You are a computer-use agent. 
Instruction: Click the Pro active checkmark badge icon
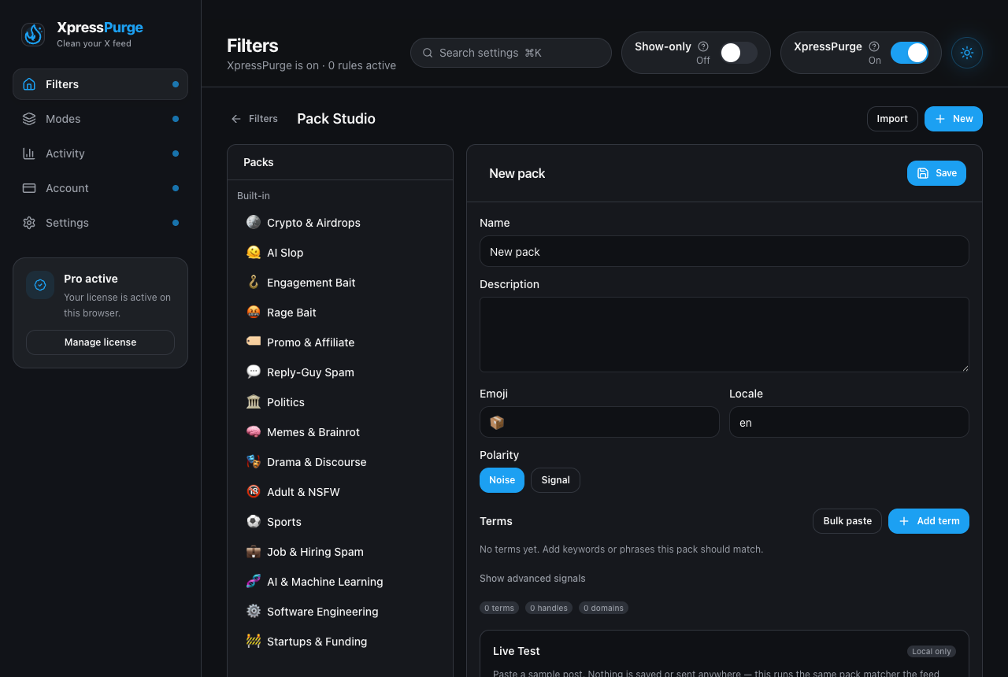point(40,285)
